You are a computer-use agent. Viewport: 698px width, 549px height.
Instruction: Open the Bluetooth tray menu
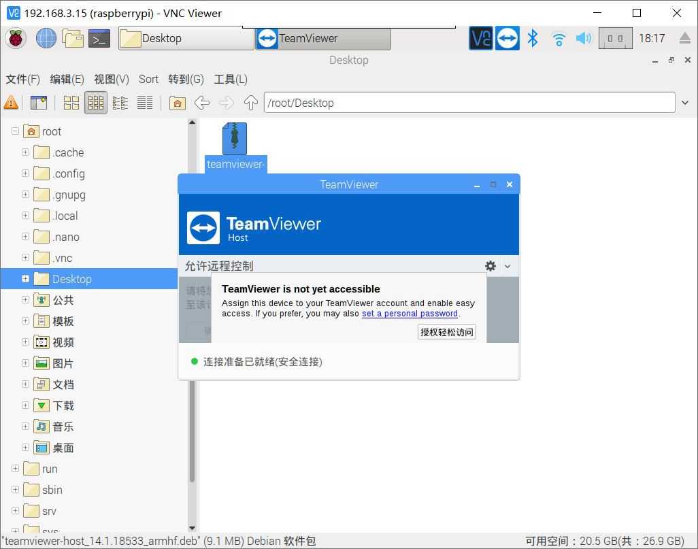(x=533, y=38)
